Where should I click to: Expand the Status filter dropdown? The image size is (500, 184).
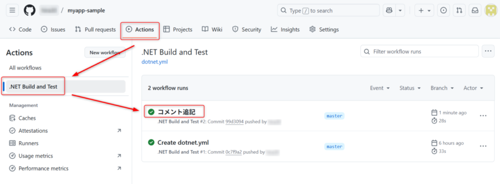(410, 88)
